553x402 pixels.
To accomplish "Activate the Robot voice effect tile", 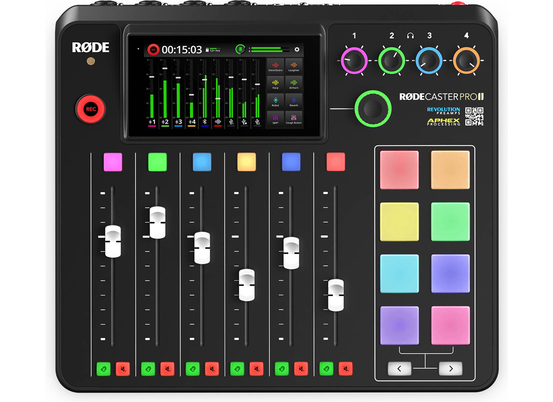I will 275,102.
